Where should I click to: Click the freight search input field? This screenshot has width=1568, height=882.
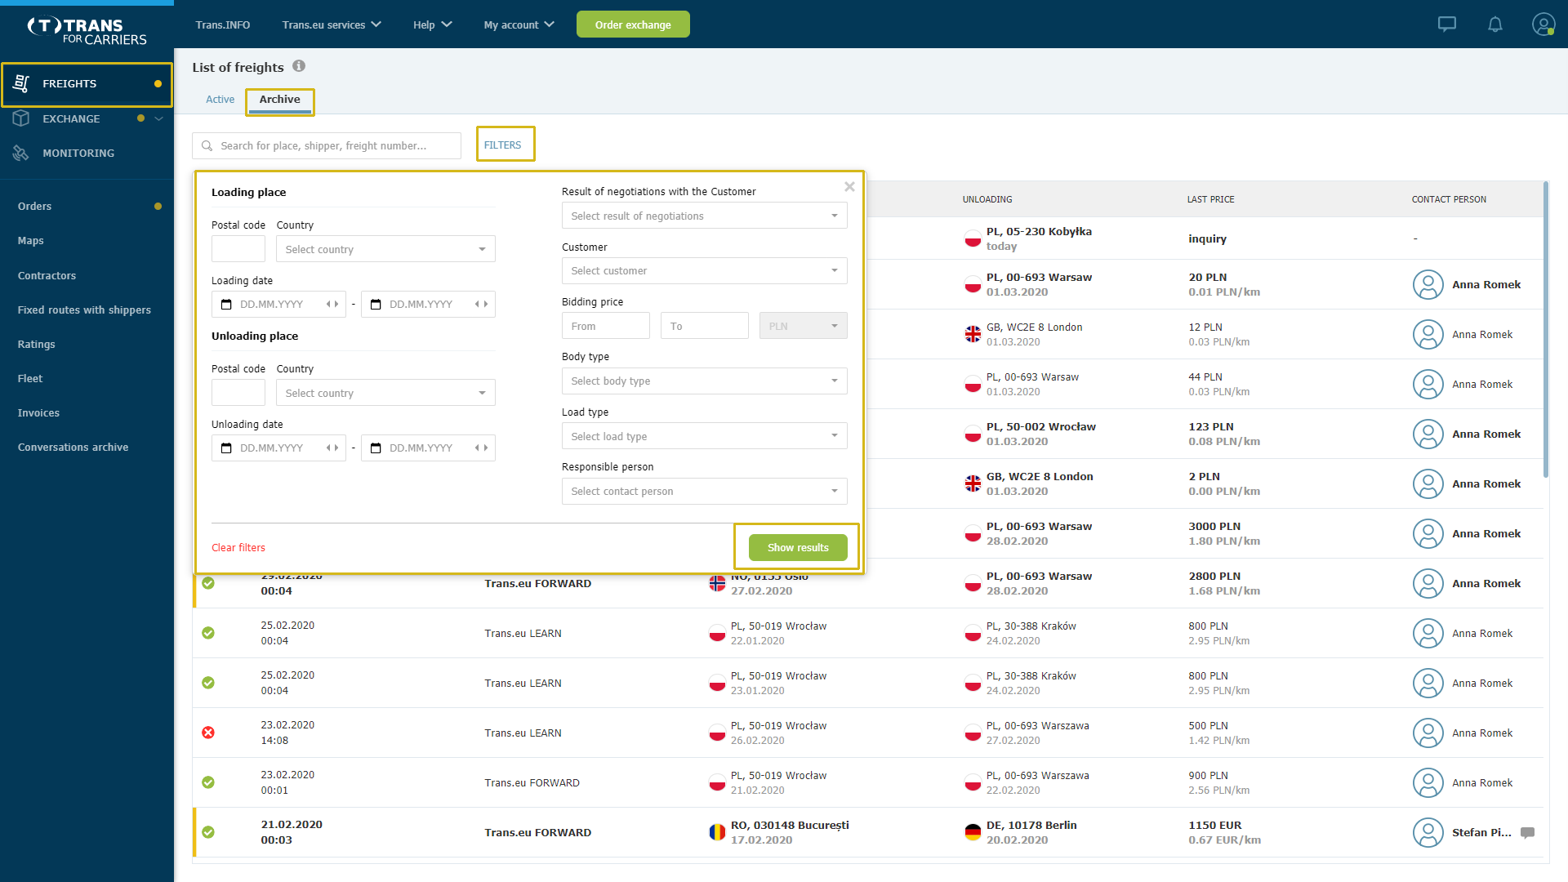327,145
